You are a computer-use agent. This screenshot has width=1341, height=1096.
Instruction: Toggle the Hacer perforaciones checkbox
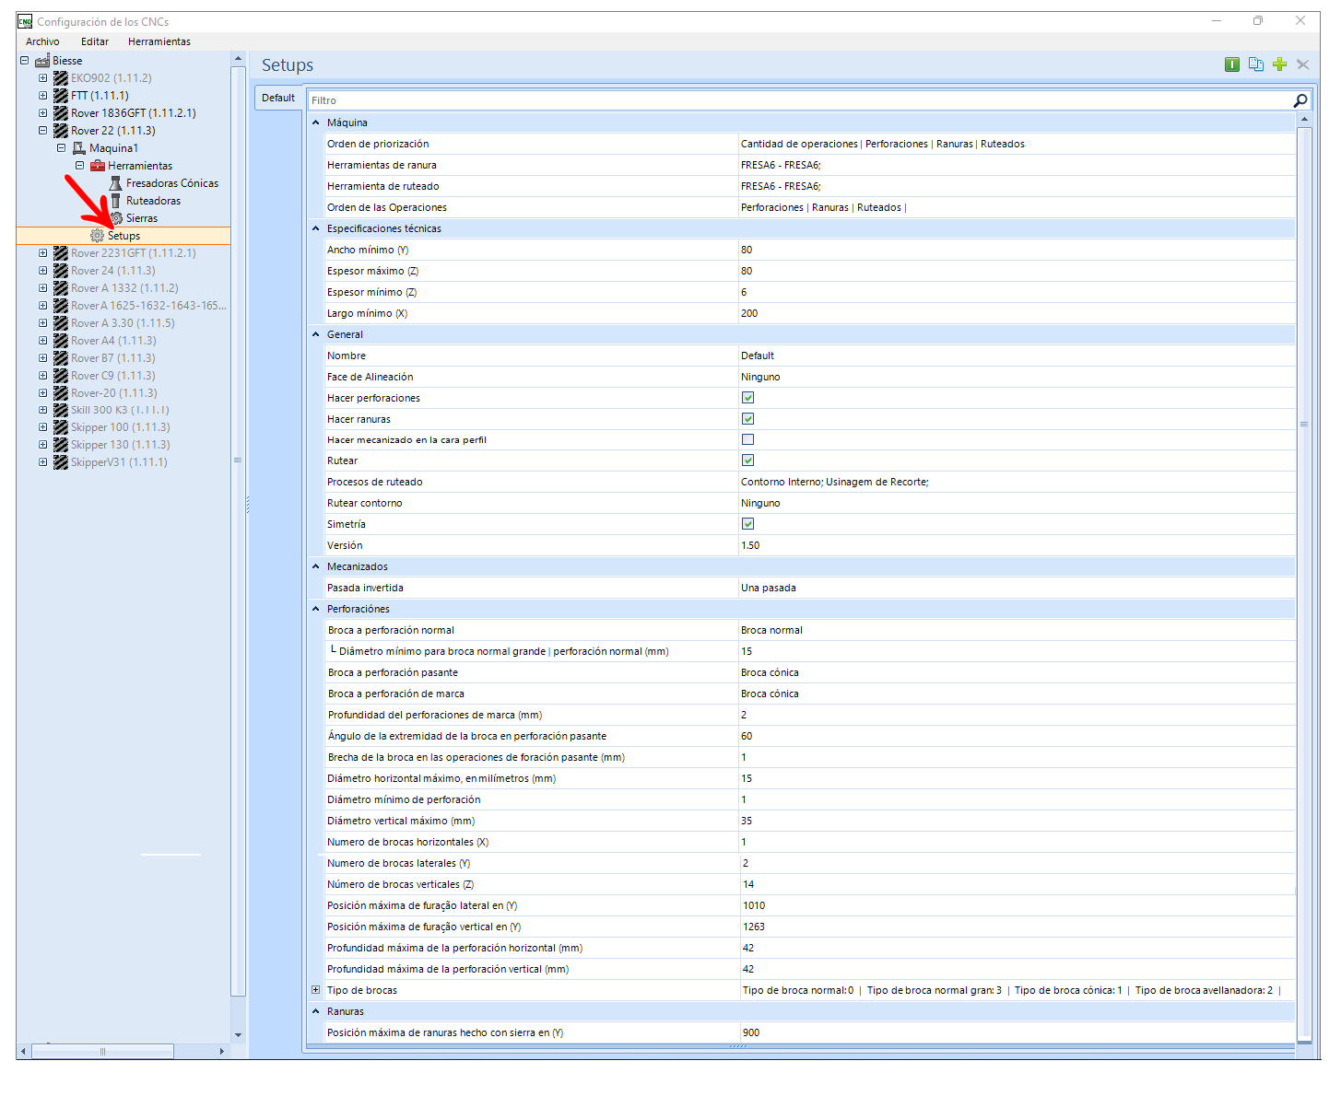pyautogui.click(x=747, y=398)
